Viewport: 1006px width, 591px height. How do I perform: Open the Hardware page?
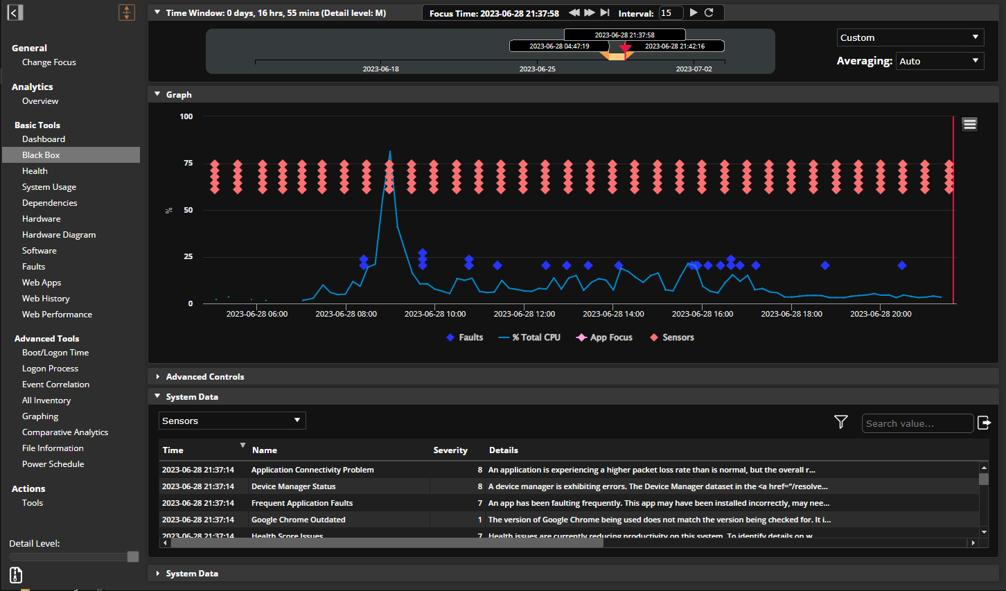(x=42, y=219)
